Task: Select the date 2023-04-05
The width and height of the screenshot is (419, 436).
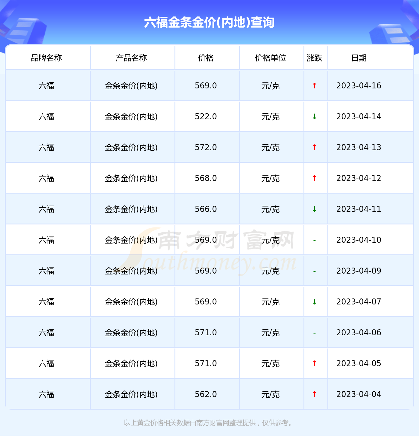Action: click(x=359, y=363)
